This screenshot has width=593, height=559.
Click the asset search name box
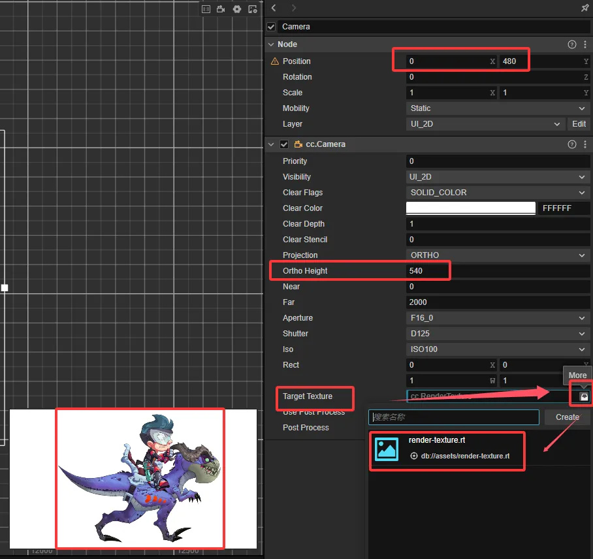[x=454, y=417]
